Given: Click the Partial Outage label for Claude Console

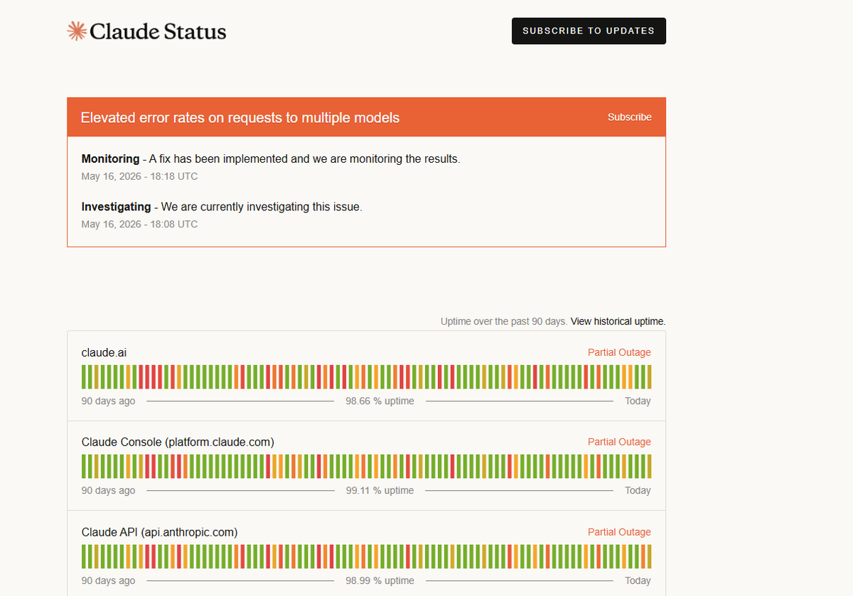Looking at the screenshot, I should coord(619,442).
